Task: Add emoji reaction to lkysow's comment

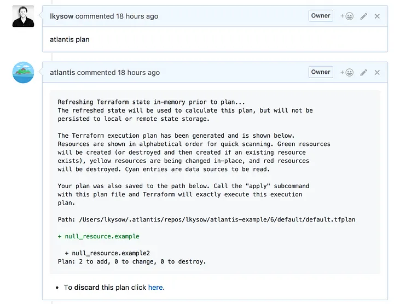Action: tap(347, 16)
